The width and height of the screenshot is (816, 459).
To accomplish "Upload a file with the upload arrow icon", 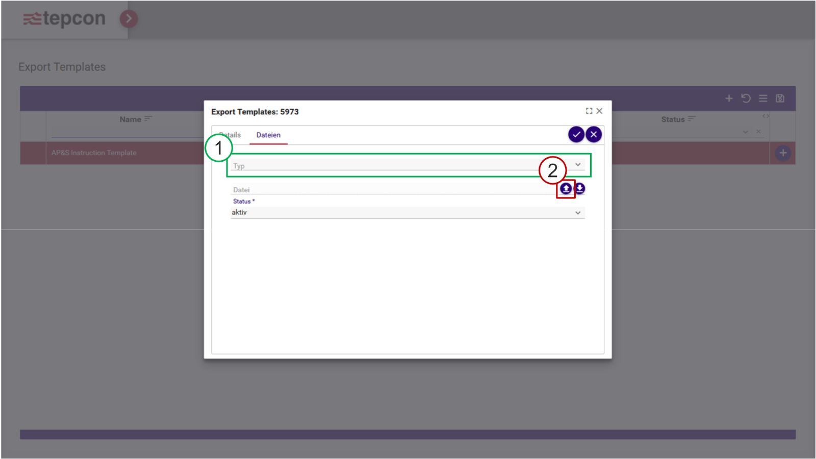I will [566, 189].
